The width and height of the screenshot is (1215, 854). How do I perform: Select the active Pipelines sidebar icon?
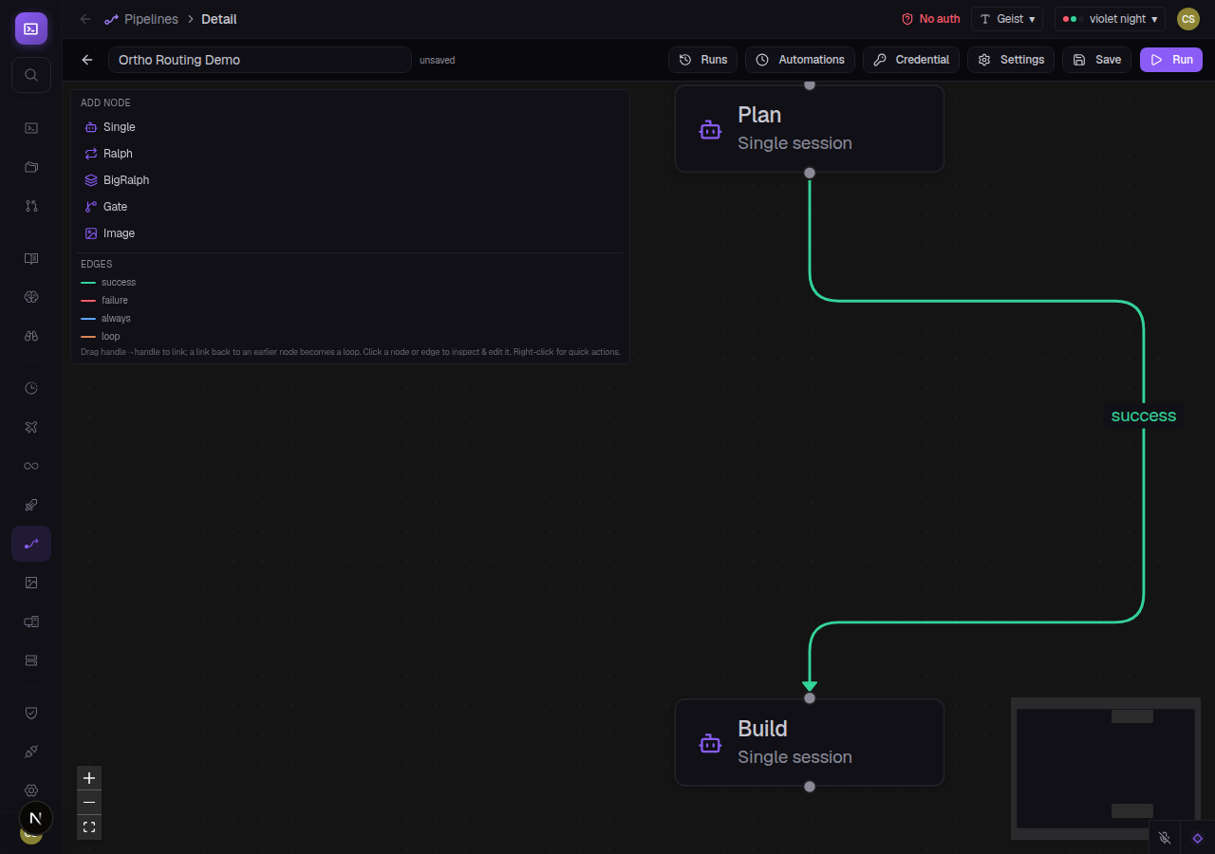[31, 544]
